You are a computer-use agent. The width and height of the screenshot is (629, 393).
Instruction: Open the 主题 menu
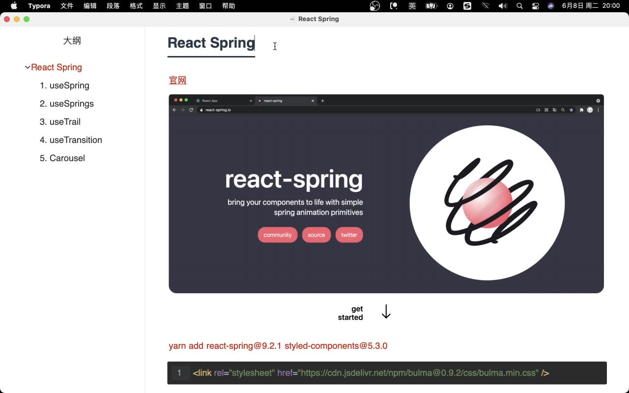pyautogui.click(x=182, y=6)
